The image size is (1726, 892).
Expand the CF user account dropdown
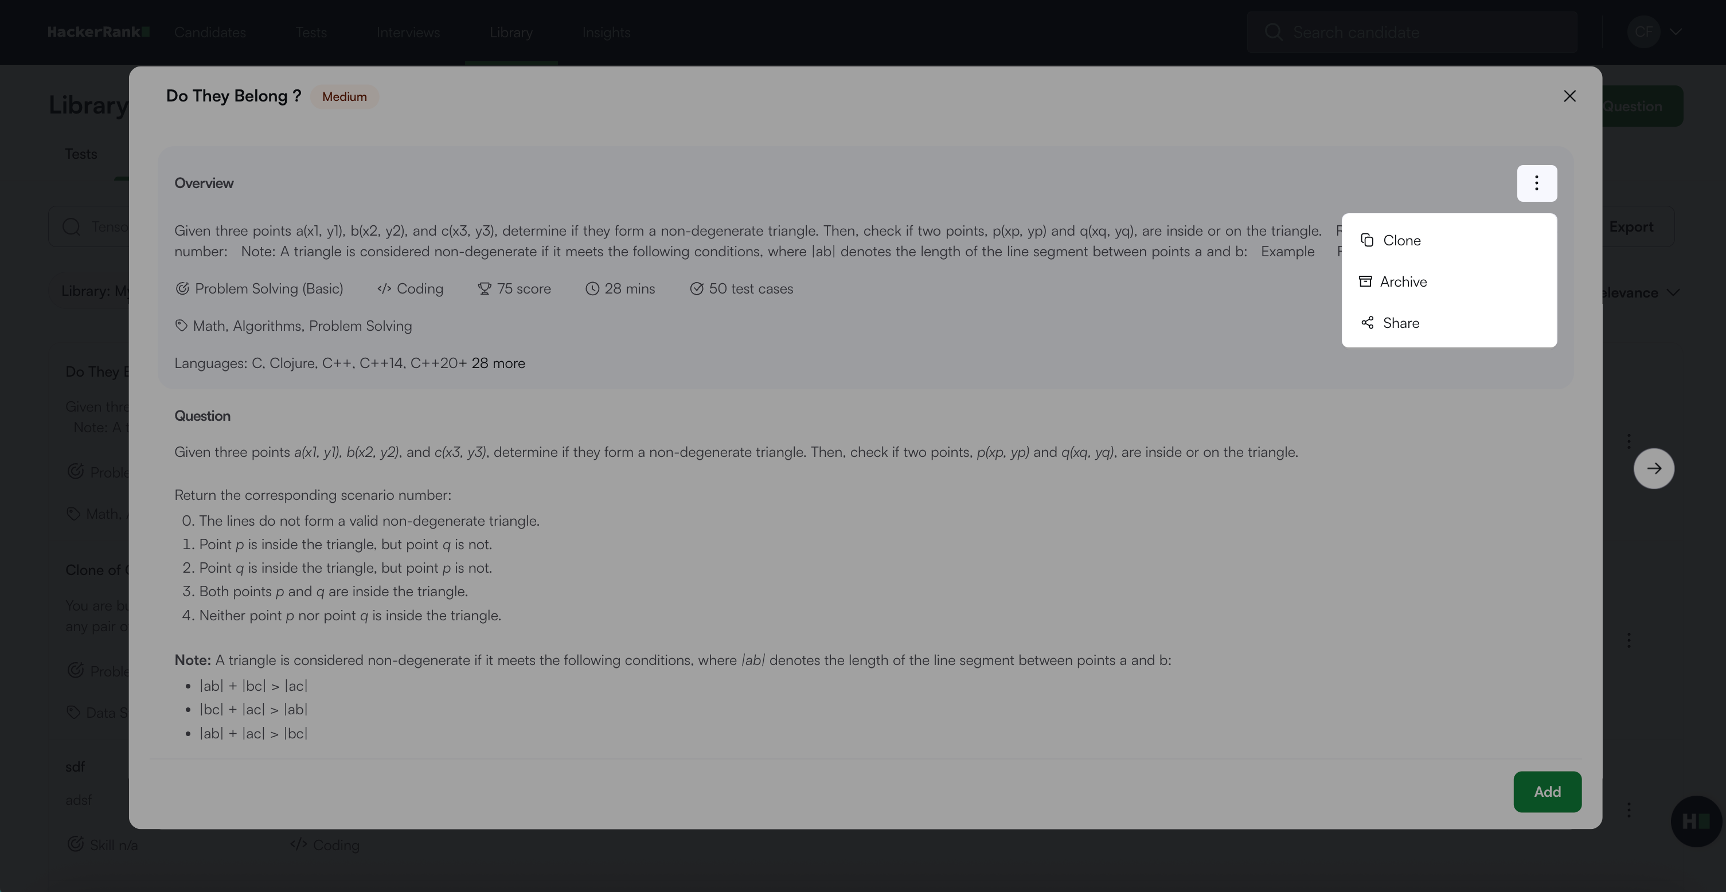pos(1654,32)
